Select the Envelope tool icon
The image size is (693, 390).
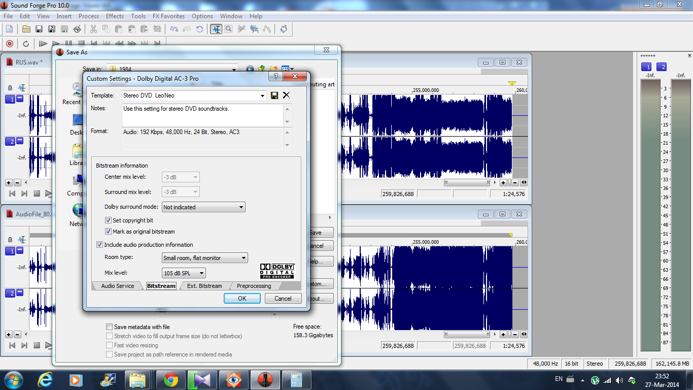tap(267, 29)
